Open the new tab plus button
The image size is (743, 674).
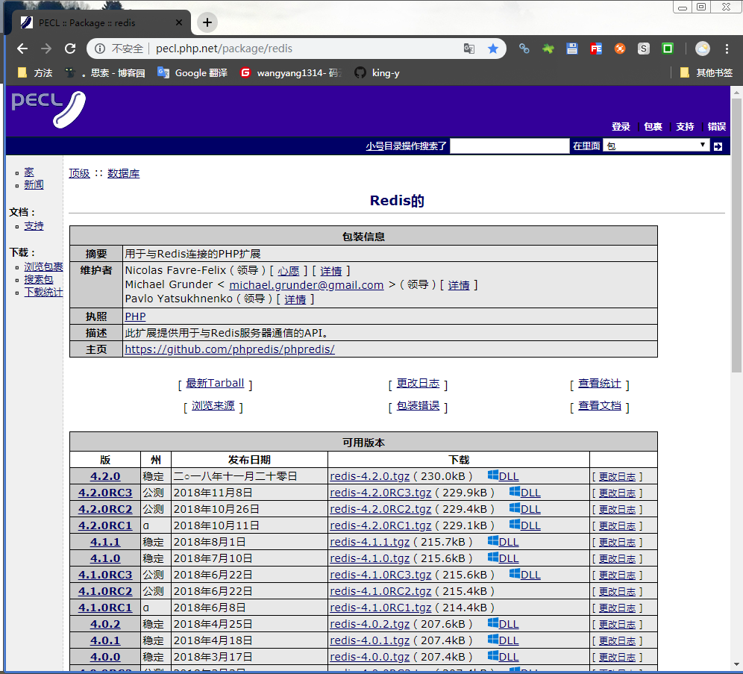[207, 22]
